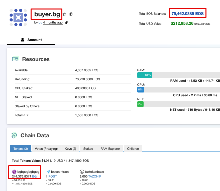Click the taztokenbase dollar coin icon
The width and height of the screenshot is (220, 191).
[82, 171]
